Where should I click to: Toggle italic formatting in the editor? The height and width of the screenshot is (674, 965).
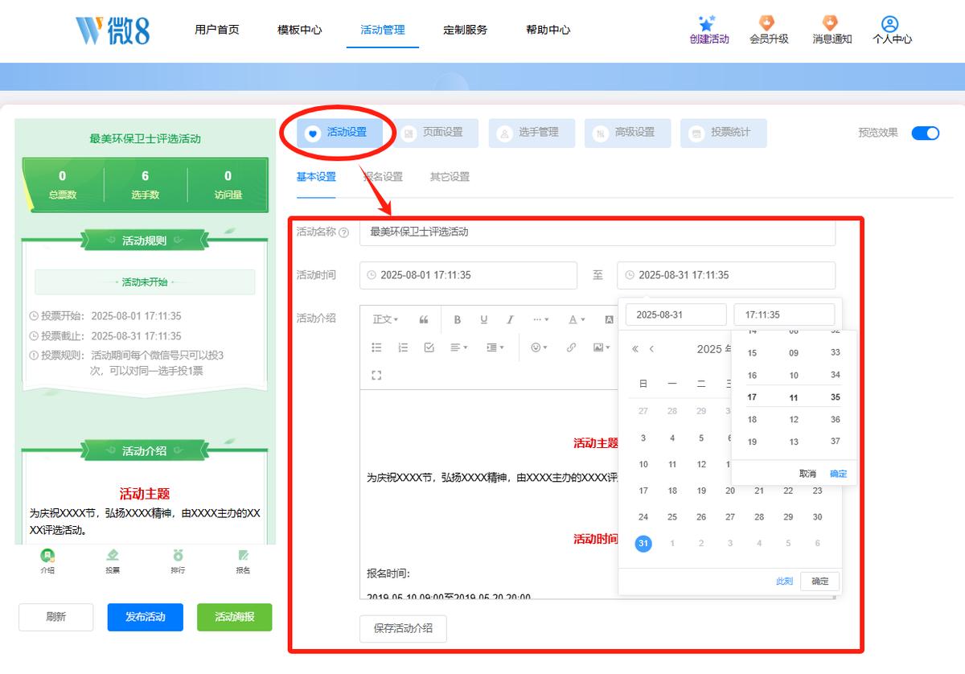(510, 319)
